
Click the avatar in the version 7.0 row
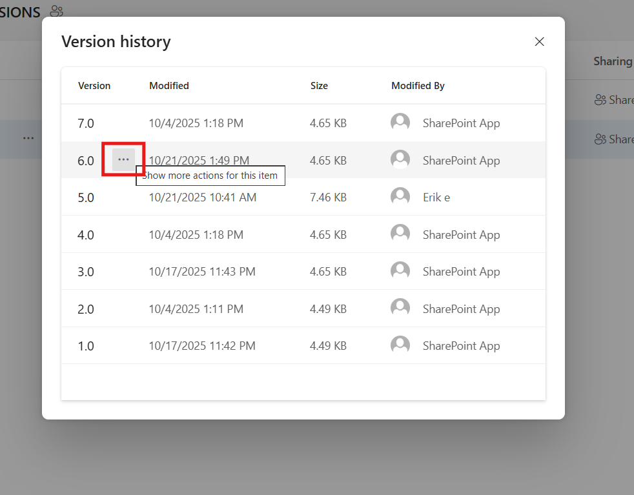pos(400,123)
